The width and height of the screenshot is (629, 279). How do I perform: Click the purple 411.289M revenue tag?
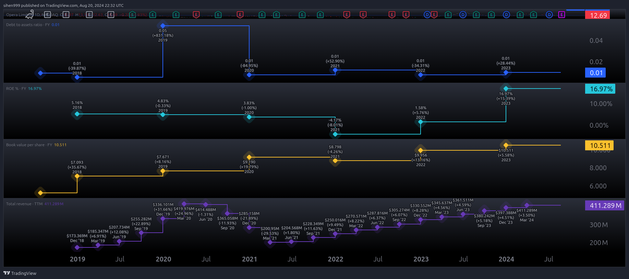point(605,206)
